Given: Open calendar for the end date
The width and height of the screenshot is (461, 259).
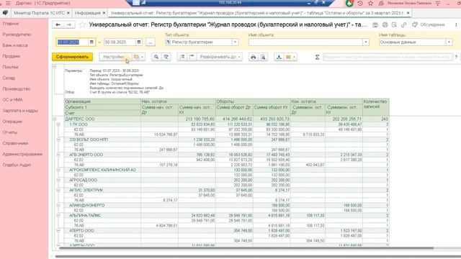Looking at the screenshot, I should click(139, 42).
